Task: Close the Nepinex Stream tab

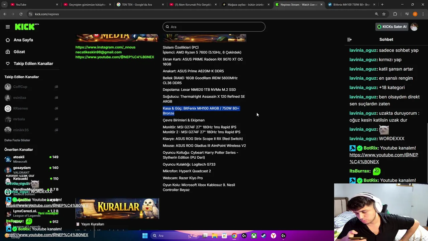Action: coord(321,4)
